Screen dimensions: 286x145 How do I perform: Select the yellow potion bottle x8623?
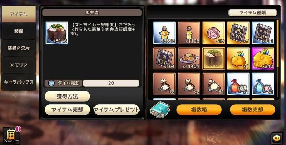pyautogui.click(x=164, y=33)
